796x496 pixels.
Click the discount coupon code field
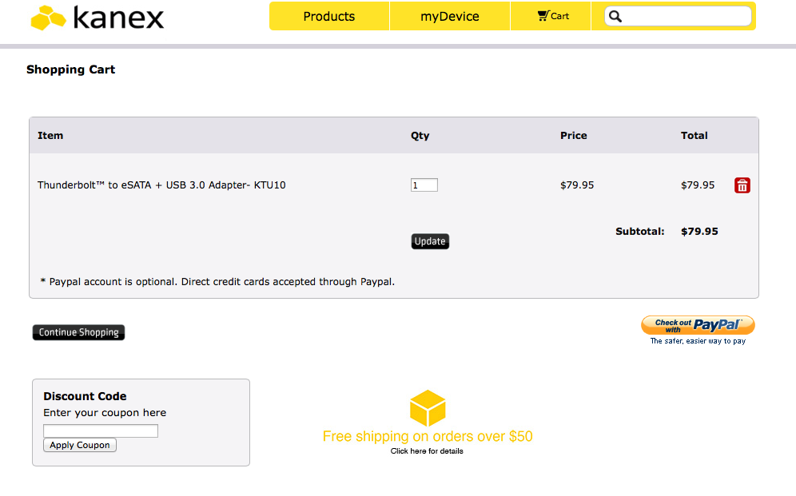(101, 431)
